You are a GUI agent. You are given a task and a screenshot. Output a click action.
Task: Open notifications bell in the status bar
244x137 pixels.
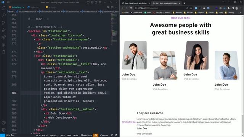[x=116, y=135]
